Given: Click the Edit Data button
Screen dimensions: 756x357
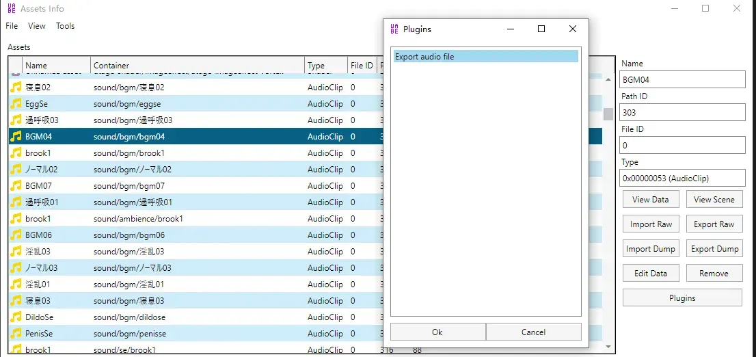Looking at the screenshot, I should coord(651,273).
